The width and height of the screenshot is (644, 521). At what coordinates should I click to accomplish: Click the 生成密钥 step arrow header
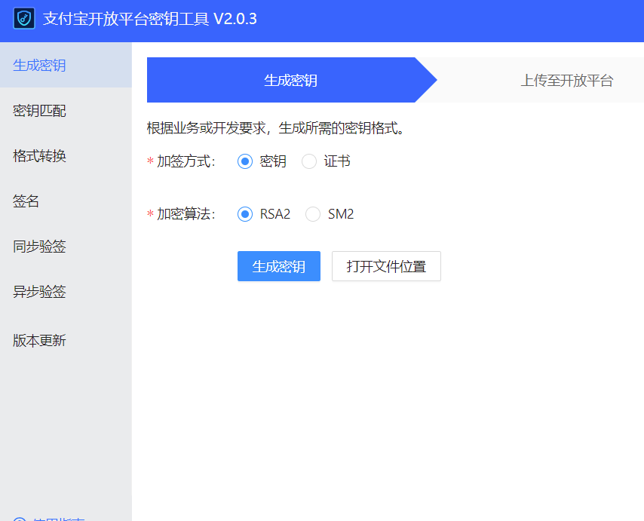tap(291, 80)
